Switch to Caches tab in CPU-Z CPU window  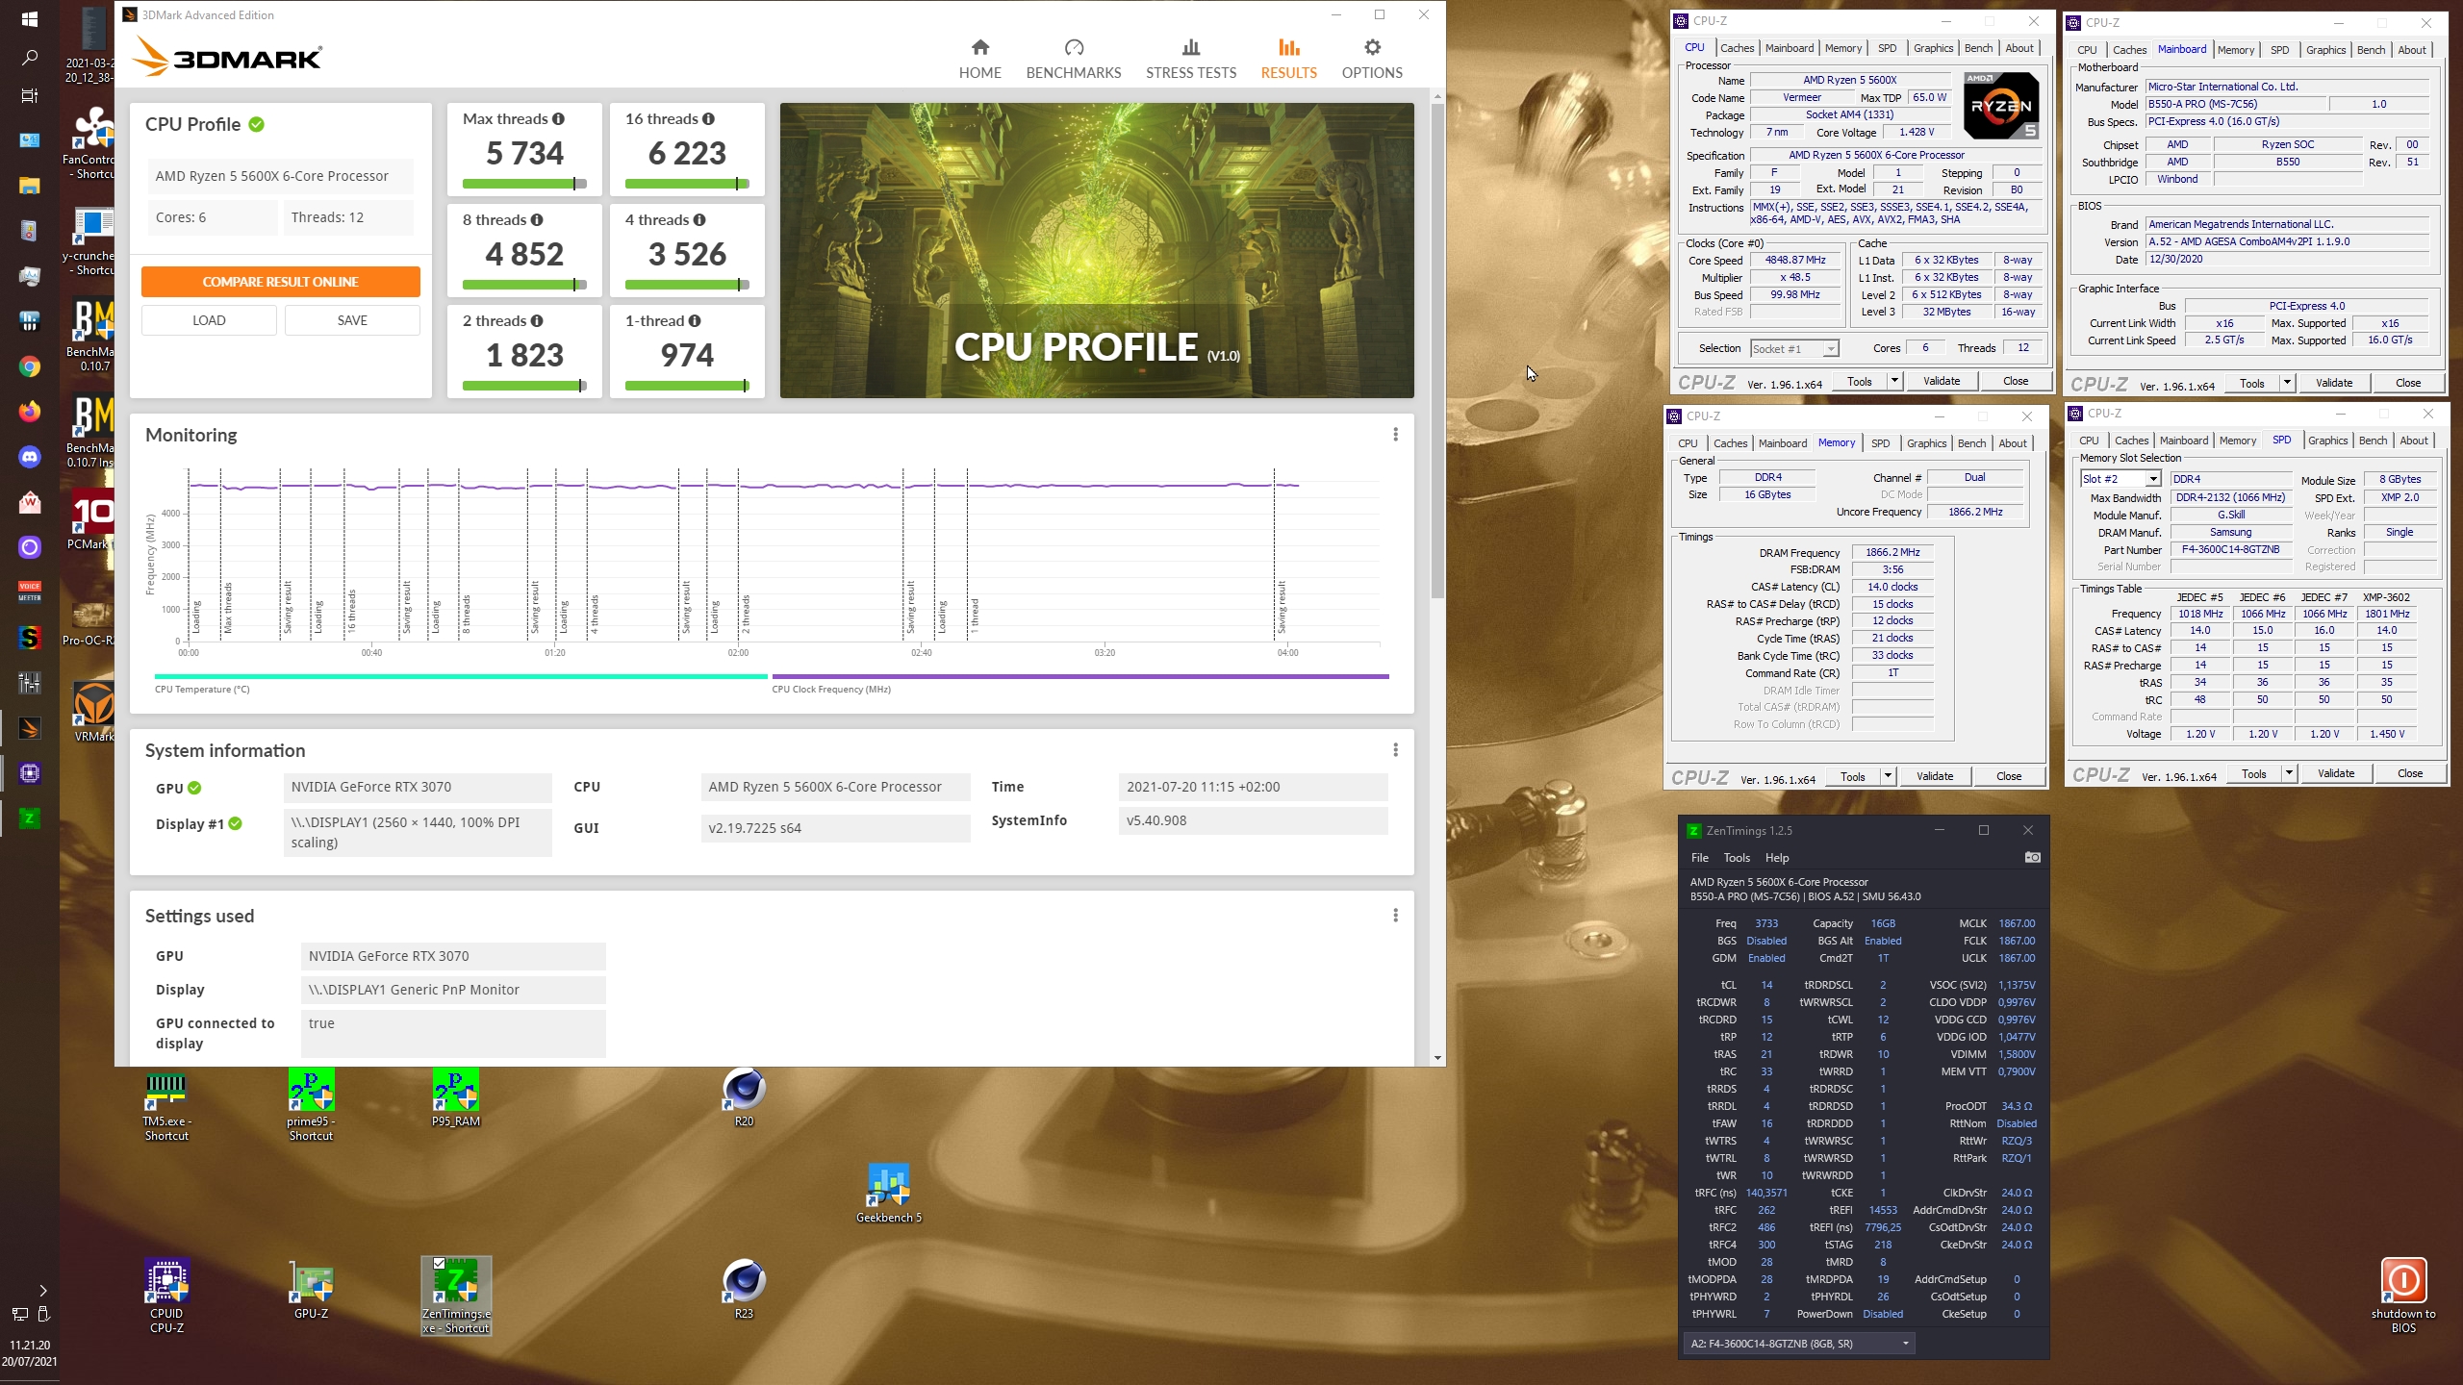pyautogui.click(x=1737, y=48)
